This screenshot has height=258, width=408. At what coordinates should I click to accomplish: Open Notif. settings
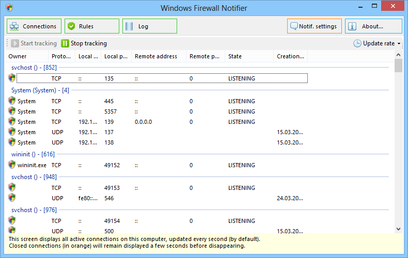click(315, 26)
